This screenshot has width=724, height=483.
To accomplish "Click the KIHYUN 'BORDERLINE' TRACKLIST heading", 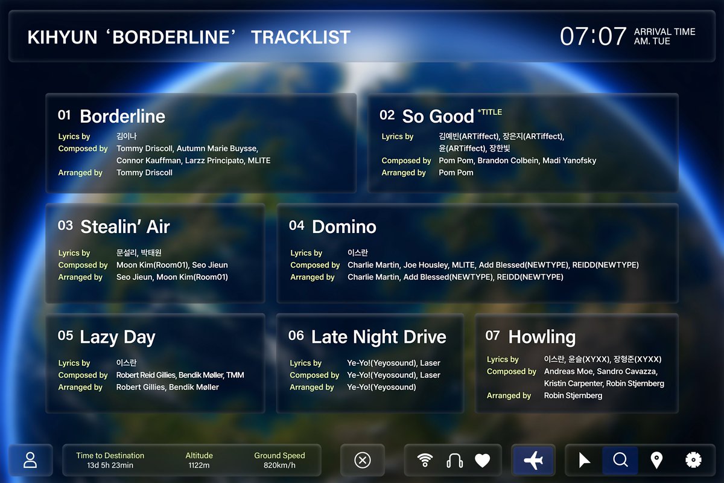I will [x=189, y=37].
